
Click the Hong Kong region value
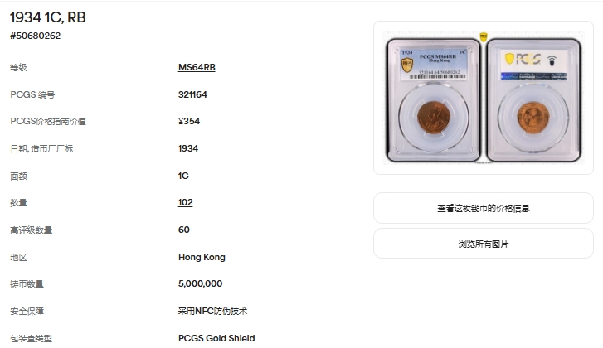(x=202, y=257)
